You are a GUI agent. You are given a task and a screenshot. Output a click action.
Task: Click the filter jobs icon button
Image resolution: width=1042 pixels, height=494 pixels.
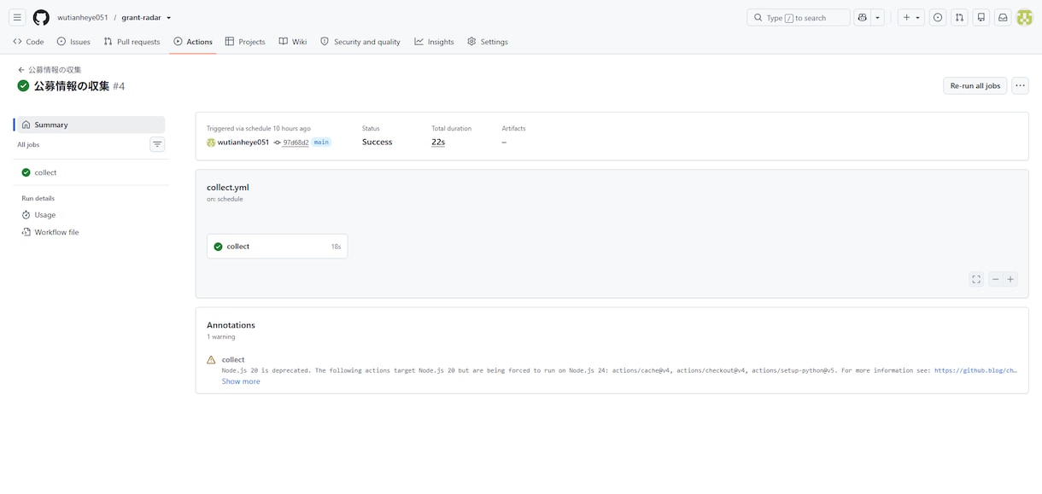tap(157, 144)
